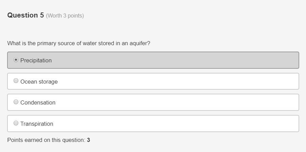Choose the Condensation radio button
Image resolution: width=306 pixels, height=152 pixels.
click(16, 102)
